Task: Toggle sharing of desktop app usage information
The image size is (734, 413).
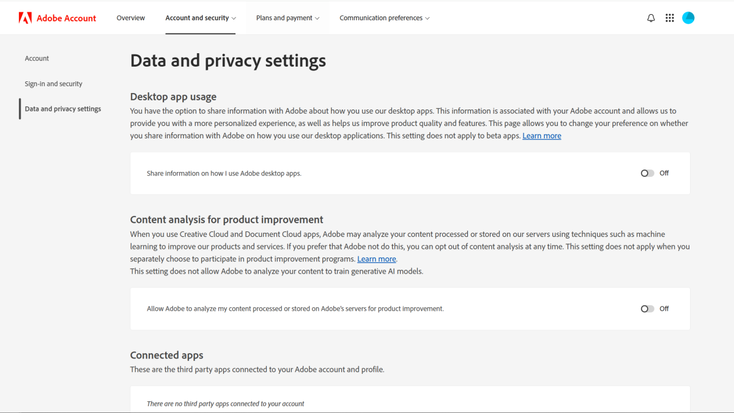Action: (x=647, y=173)
